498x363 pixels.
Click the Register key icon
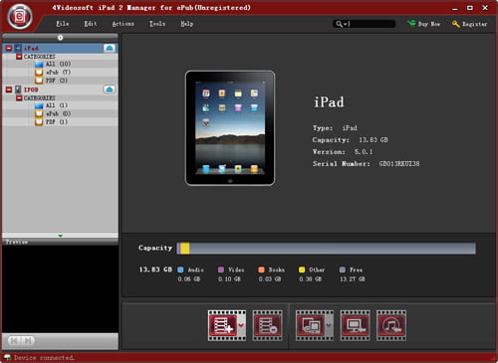click(x=456, y=24)
